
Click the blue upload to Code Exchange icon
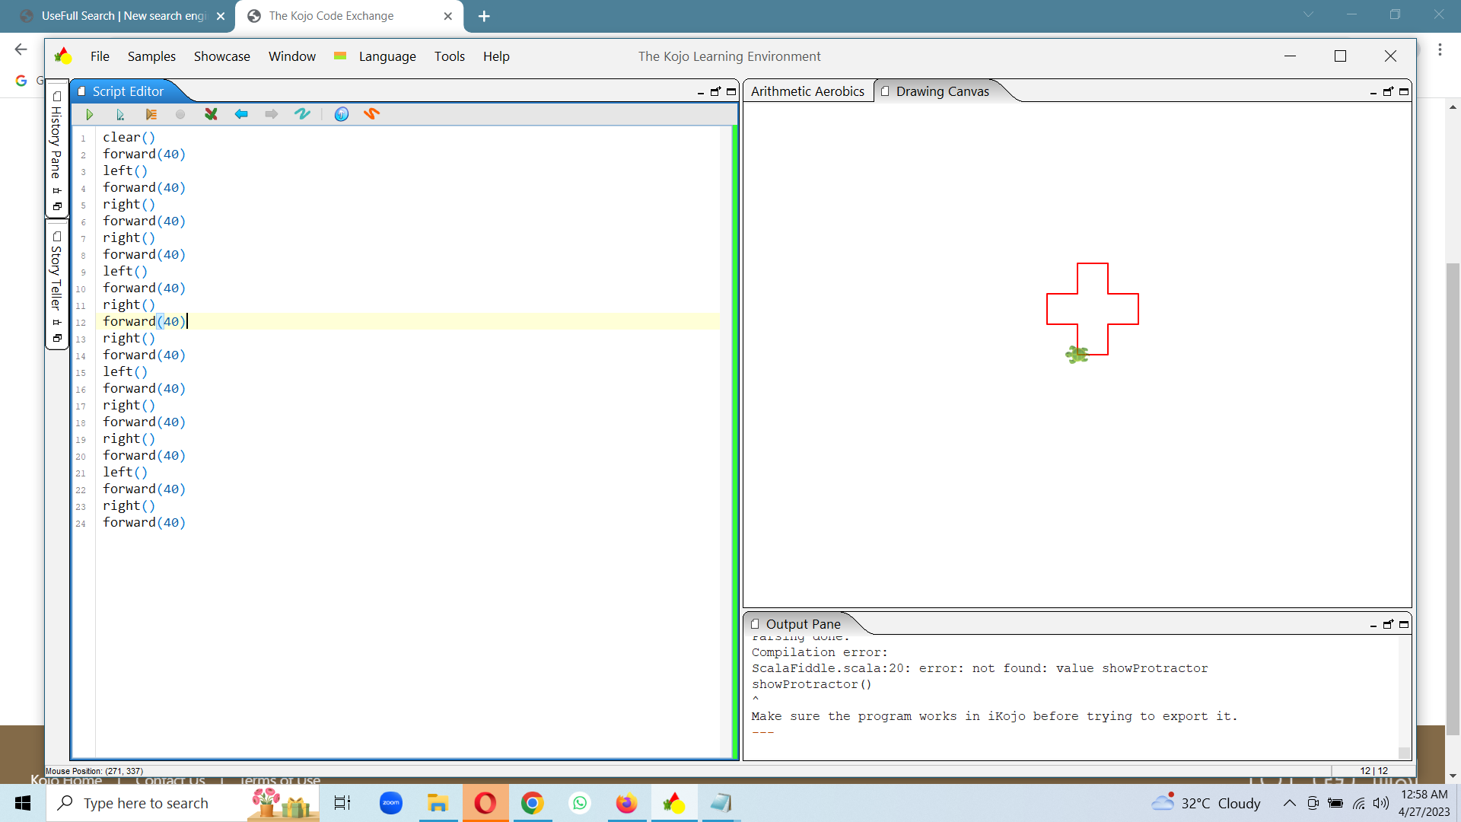point(342,114)
